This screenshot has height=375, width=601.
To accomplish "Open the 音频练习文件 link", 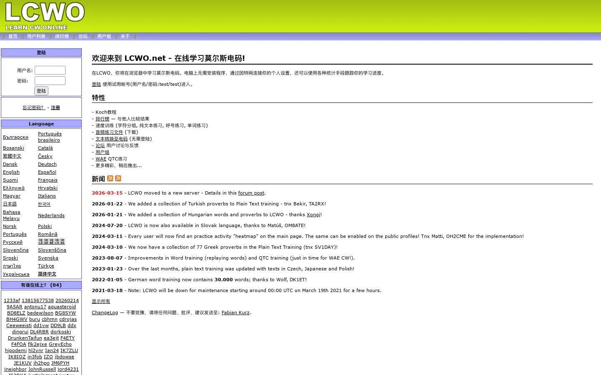I will tap(109, 132).
